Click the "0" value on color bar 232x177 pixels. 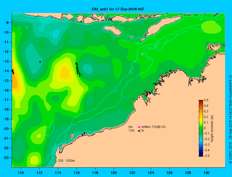coord(205,128)
